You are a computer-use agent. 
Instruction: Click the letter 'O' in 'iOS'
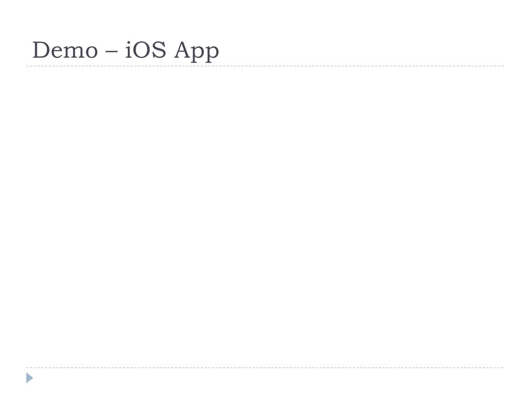tap(142, 50)
